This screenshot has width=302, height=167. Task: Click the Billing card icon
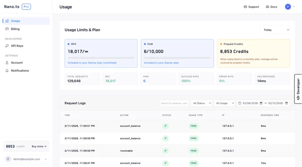point(7,29)
